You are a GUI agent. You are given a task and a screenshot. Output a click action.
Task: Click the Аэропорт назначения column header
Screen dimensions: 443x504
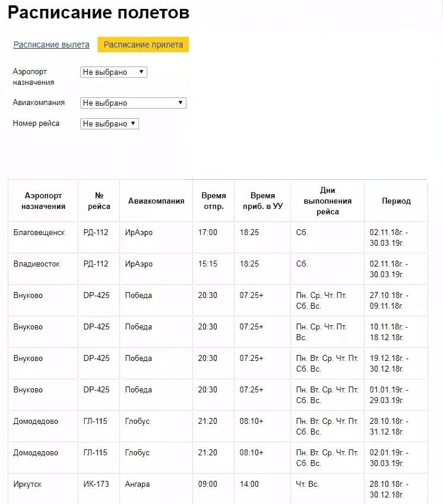pos(43,201)
